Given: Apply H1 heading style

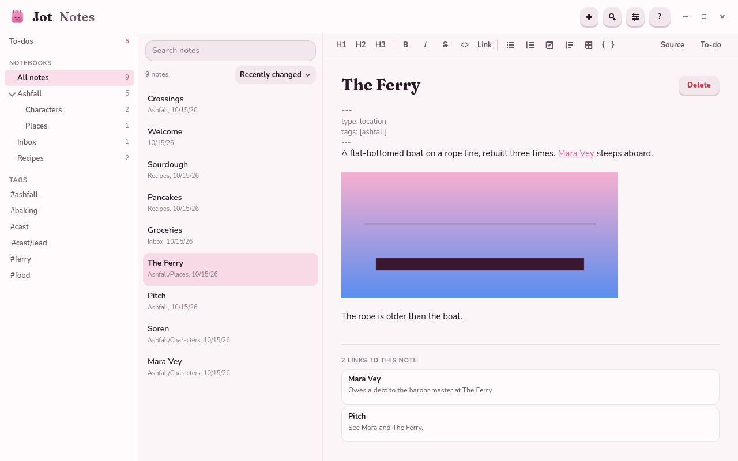Looking at the screenshot, I should [x=341, y=45].
